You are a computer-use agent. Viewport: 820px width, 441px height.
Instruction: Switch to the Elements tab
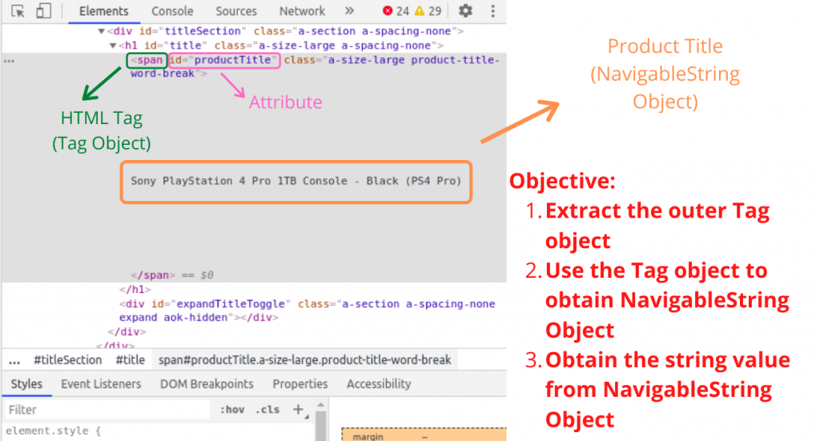(103, 11)
